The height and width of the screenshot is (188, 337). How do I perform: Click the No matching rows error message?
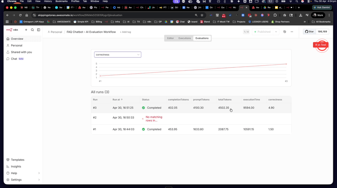154,119
